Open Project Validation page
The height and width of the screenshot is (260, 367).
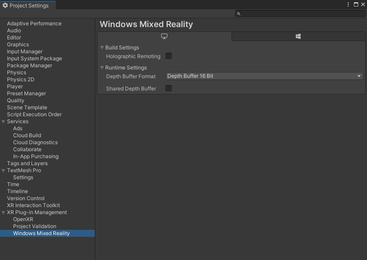pos(35,226)
